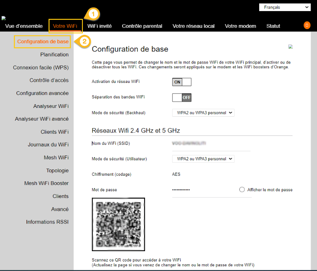Viewport: 317px width, 271px height.
Task: Click the logo image above Vue d'ensemble
Action: click(x=3, y=18)
